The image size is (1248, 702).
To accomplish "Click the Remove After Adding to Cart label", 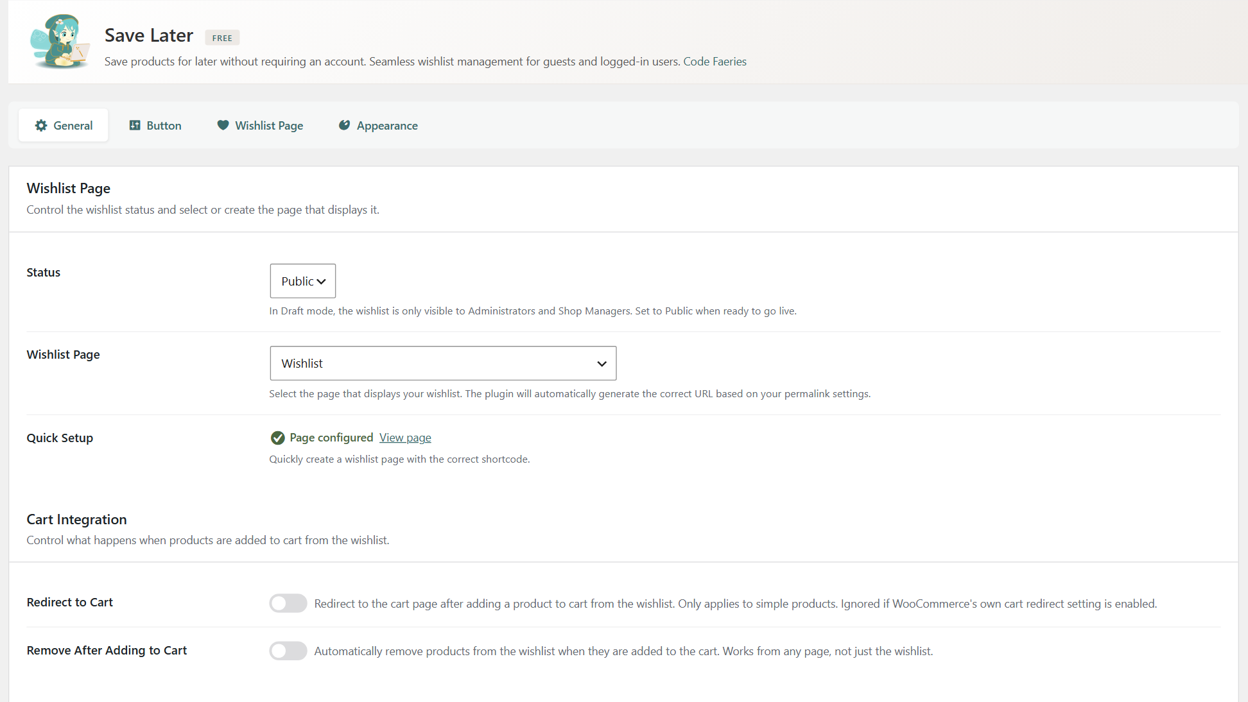I will tap(107, 650).
